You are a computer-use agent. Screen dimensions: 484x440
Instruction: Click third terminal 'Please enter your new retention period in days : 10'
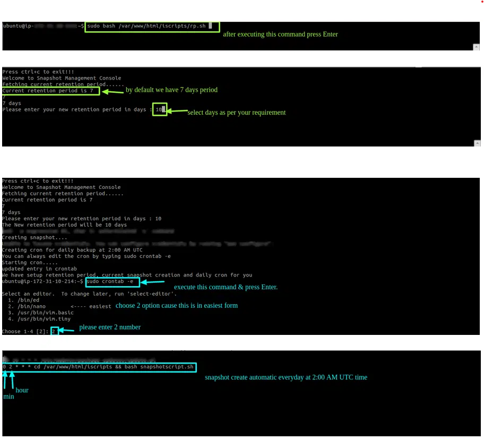click(82, 219)
